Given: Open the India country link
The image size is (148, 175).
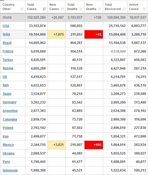Looking at the screenshot, I should [6, 34].
